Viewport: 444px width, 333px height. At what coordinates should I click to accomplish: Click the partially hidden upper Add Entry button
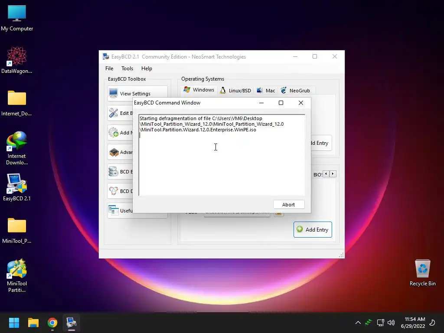[x=321, y=143]
